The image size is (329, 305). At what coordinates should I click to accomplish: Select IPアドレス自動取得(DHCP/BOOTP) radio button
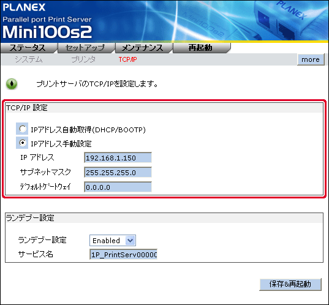(x=23, y=129)
